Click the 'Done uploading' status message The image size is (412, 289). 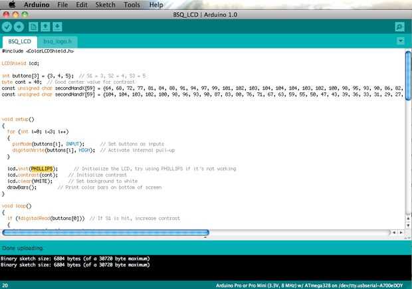pos(23,248)
